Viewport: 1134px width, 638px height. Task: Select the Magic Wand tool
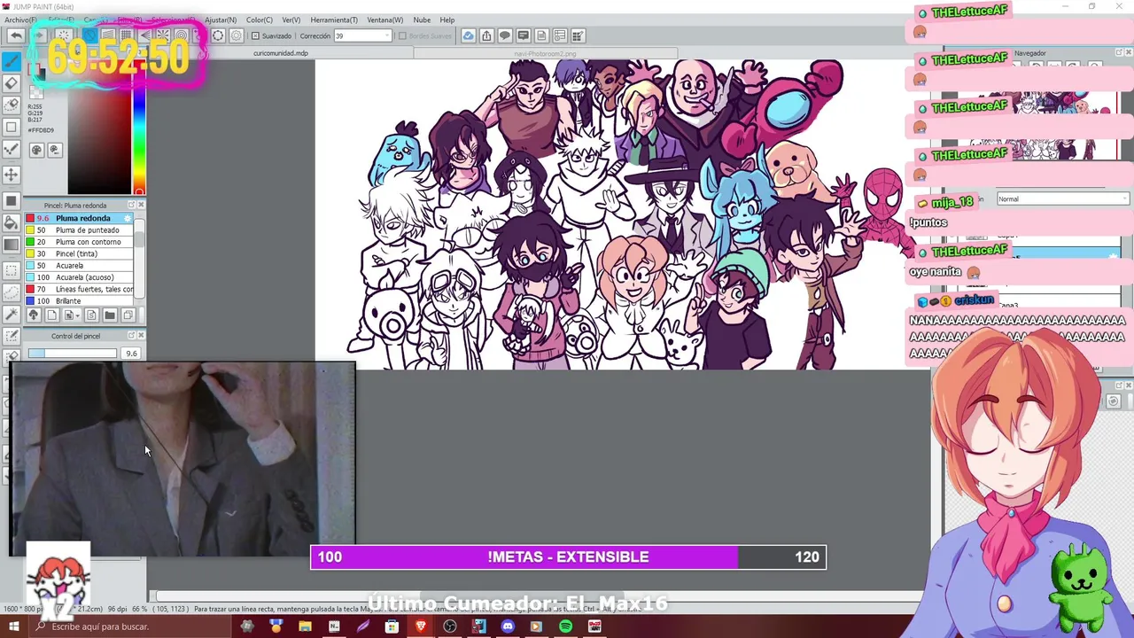click(x=12, y=313)
